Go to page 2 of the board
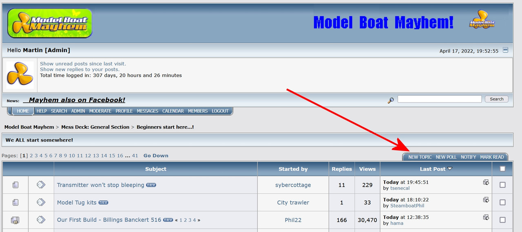This screenshot has width=522, height=232. [31, 155]
